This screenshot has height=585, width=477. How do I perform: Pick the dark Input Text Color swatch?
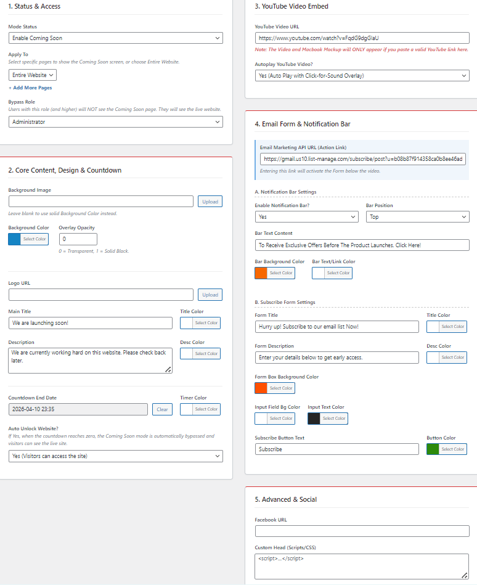tap(314, 419)
